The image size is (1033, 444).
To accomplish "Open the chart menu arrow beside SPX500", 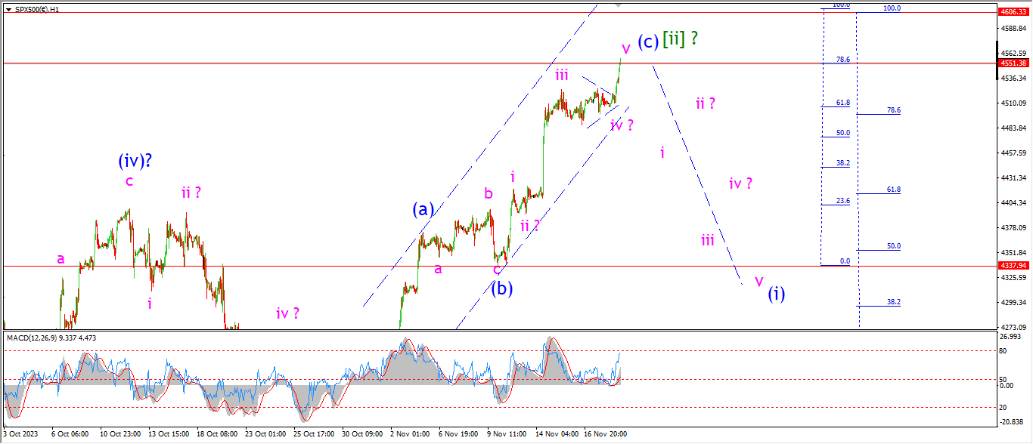I will tap(8, 9).
